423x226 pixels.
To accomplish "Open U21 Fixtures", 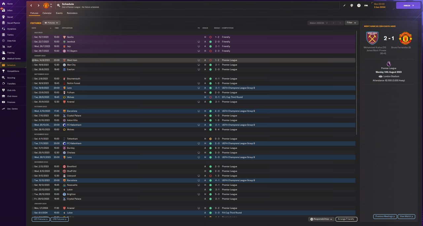I will tap(40, 219).
